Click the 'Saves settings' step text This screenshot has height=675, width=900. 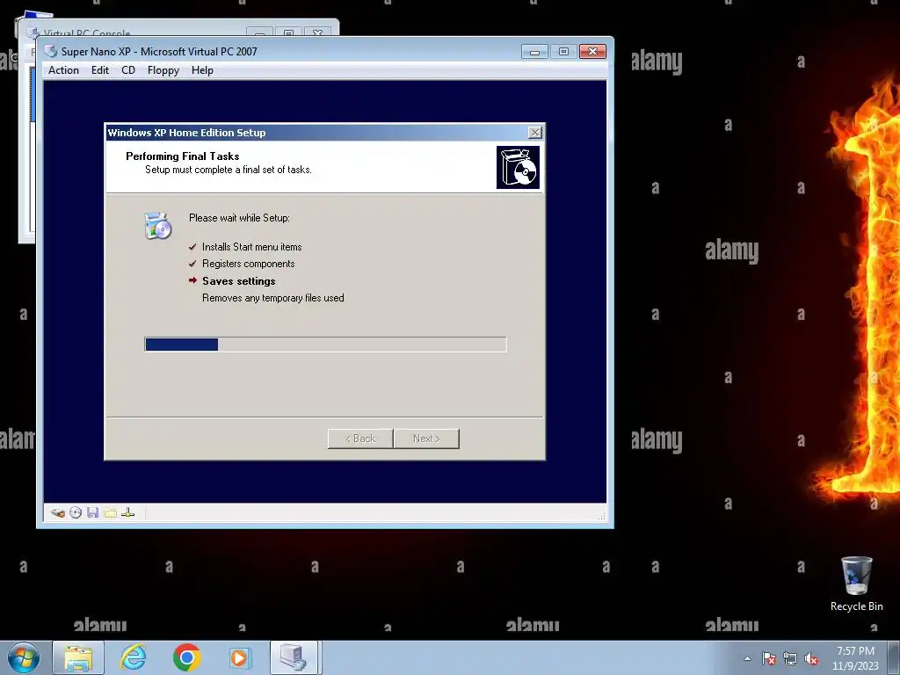239,281
